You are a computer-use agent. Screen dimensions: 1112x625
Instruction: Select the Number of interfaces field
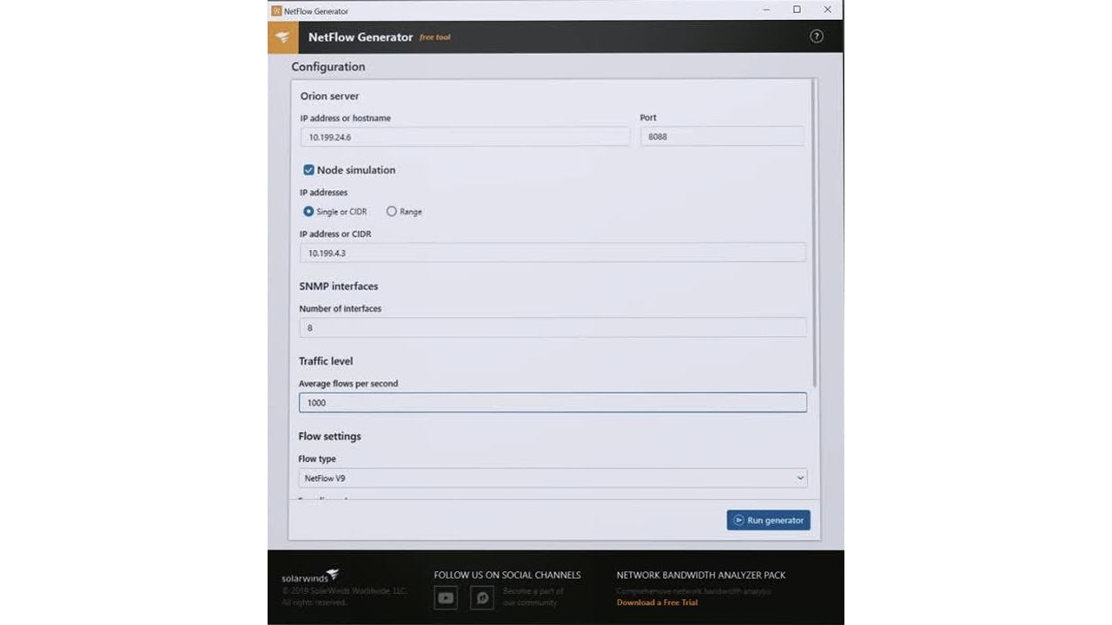coord(553,327)
